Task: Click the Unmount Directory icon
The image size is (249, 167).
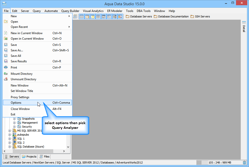Action: click(x=6, y=79)
